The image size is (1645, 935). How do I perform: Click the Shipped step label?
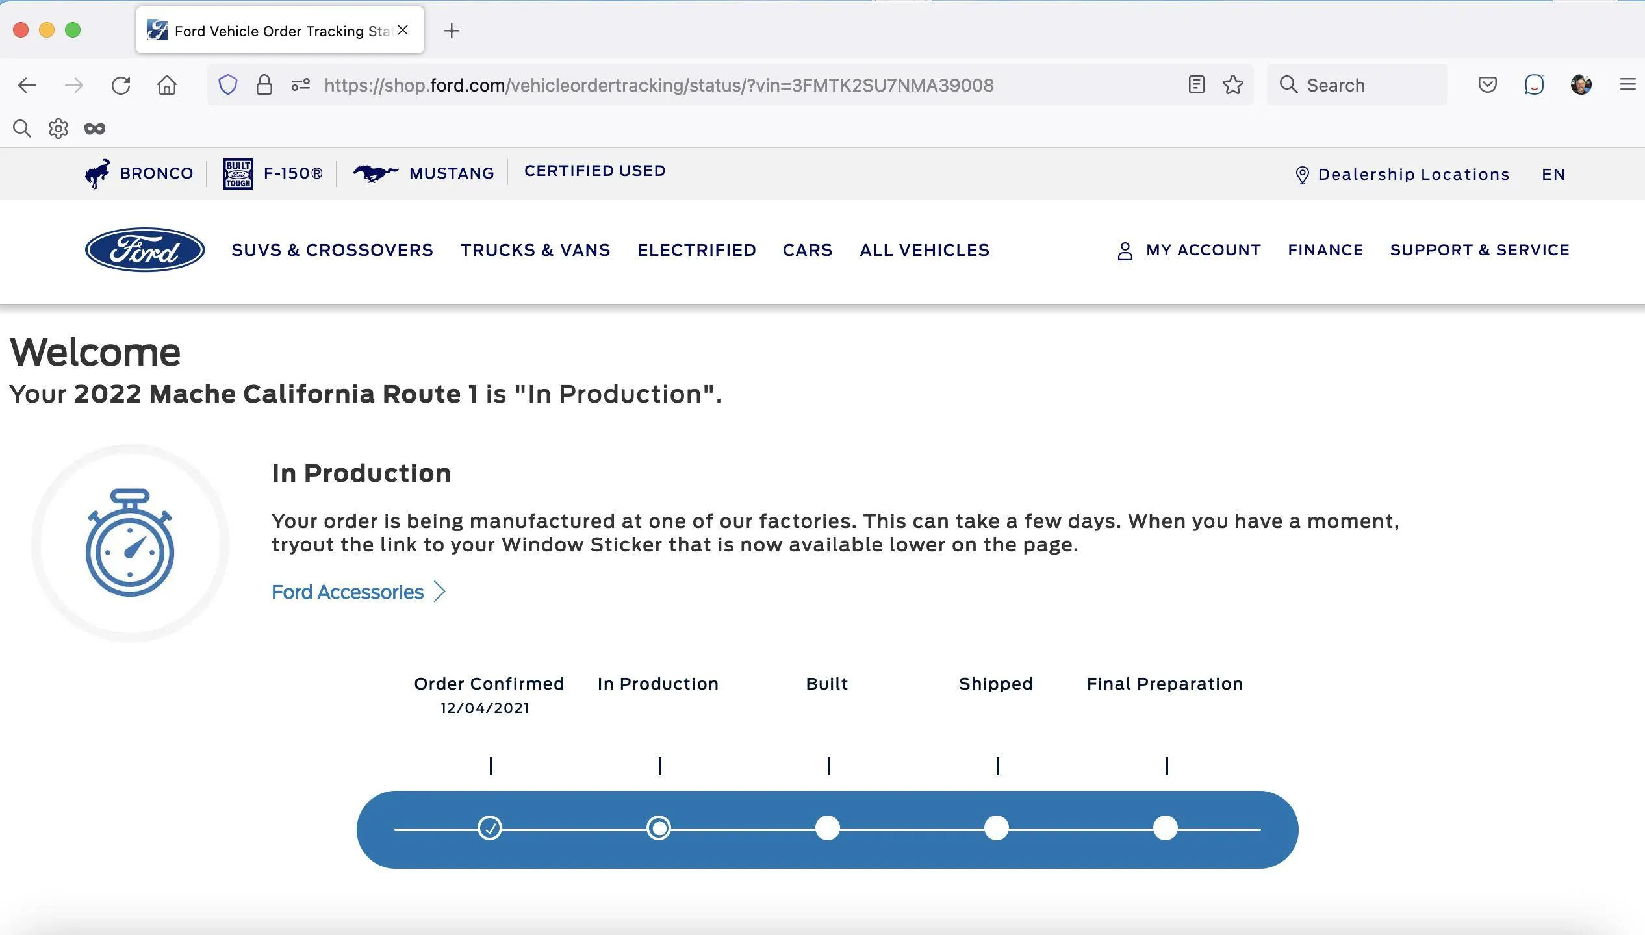pyautogui.click(x=996, y=684)
